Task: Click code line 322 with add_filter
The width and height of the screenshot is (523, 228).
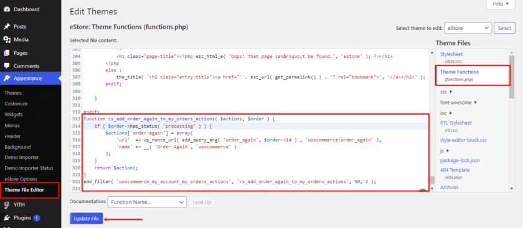Action: (x=230, y=182)
